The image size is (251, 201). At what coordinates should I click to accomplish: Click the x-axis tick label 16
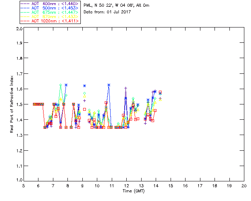point(185,186)
